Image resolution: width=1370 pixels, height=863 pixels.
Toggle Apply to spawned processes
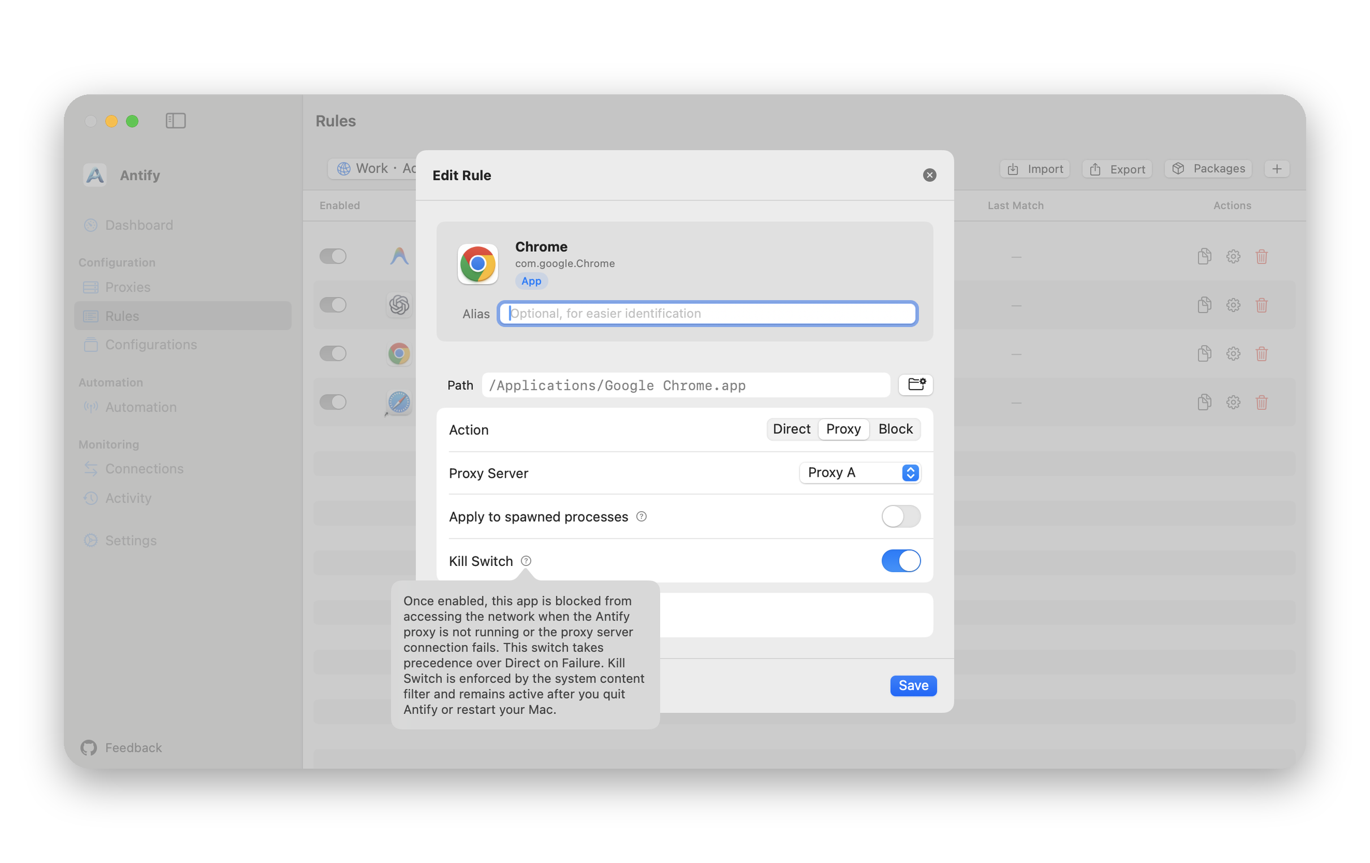(900, 516)
